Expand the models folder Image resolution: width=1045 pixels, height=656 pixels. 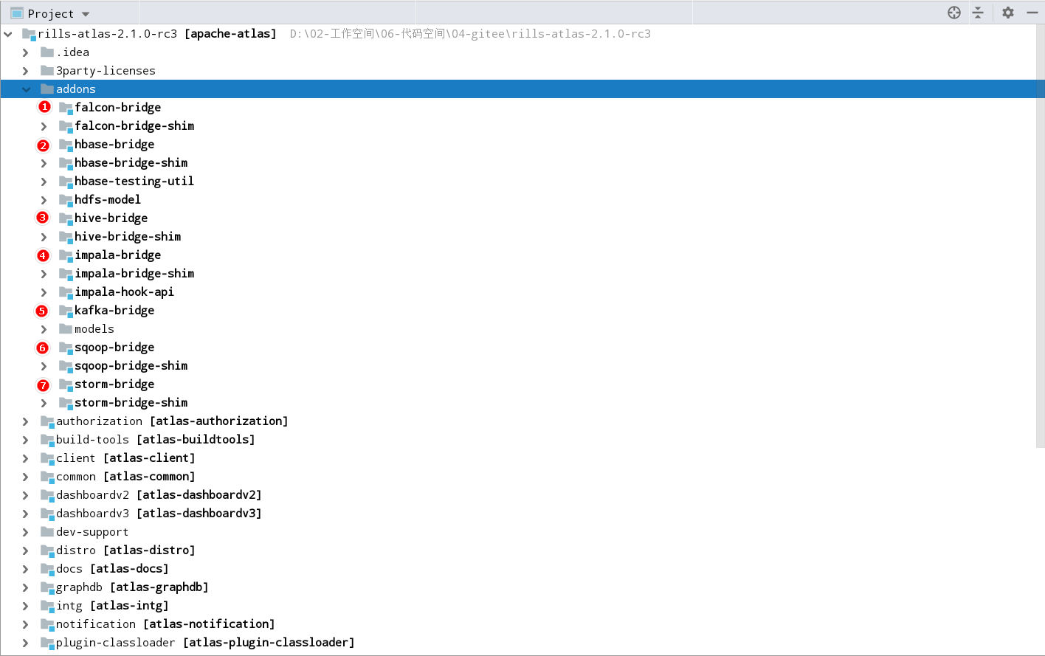pyautogui.click(x=44, y=329)
